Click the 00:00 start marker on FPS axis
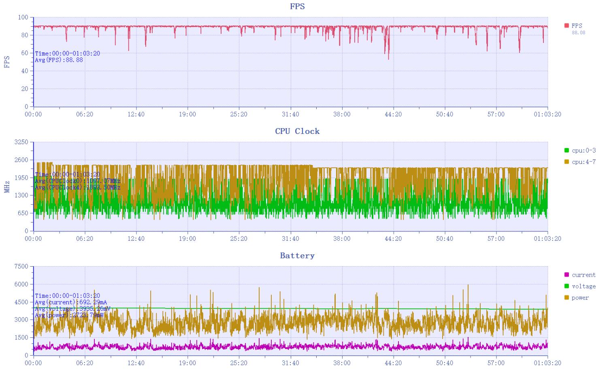The height and width of the screenshot is (375, 607). coord(33,114)
